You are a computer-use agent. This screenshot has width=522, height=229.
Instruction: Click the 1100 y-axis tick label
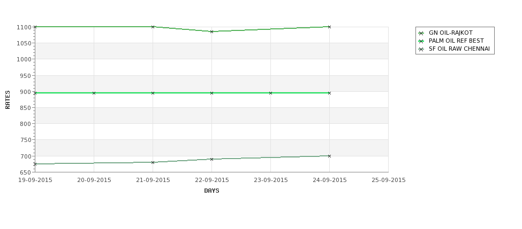pos(24,27)
